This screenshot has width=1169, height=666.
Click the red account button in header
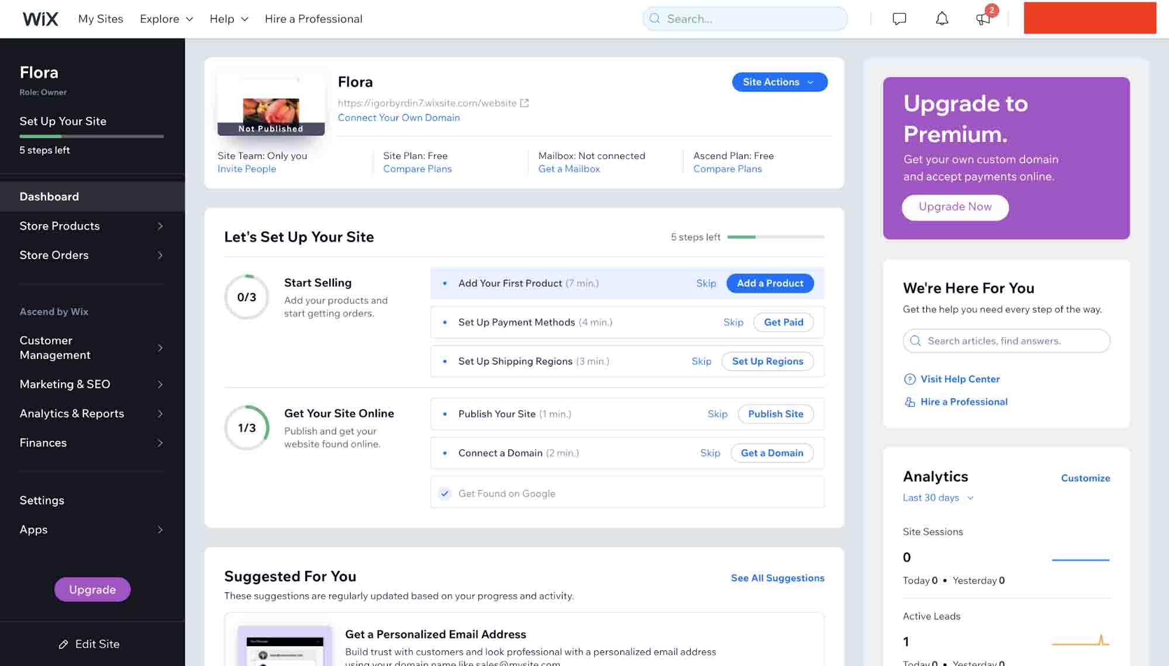click(1089, 18)
